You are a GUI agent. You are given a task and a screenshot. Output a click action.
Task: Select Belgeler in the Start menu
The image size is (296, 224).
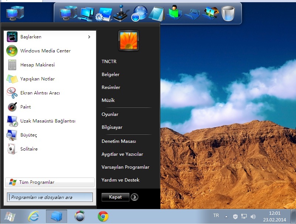110,75
